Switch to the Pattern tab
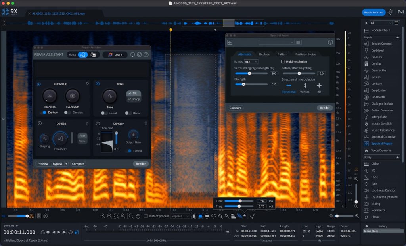Image resolution: width=406 pixels, height=246 pixels. click(x=282, y=54)
